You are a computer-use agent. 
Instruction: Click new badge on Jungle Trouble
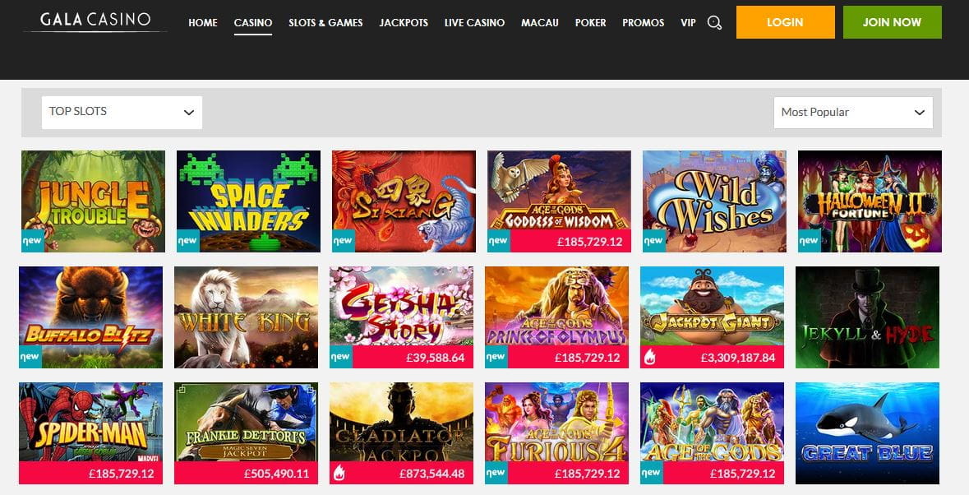[x=33, y=241]
